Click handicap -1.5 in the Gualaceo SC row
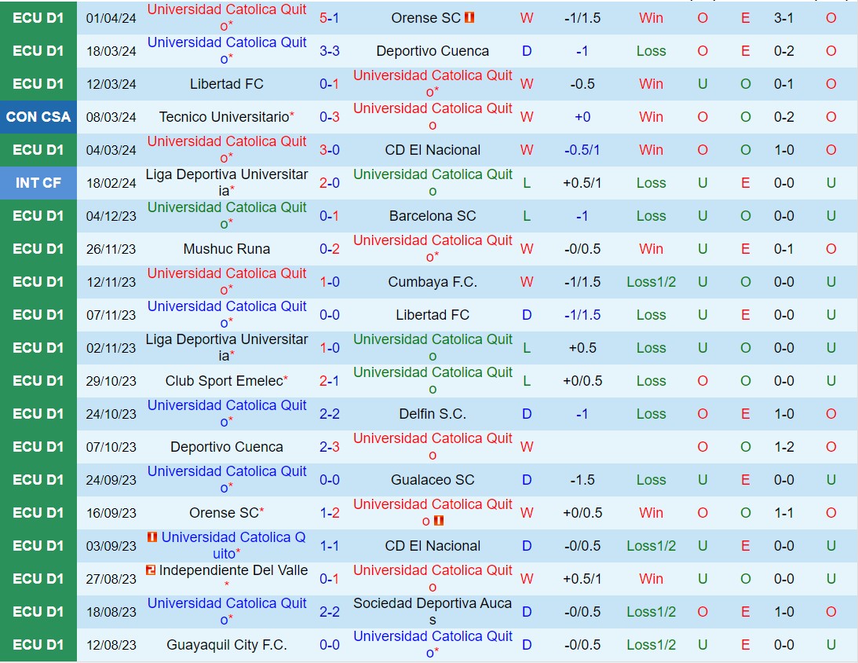 pos(582,480)
